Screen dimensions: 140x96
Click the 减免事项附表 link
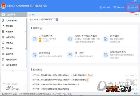pos(115,42)
